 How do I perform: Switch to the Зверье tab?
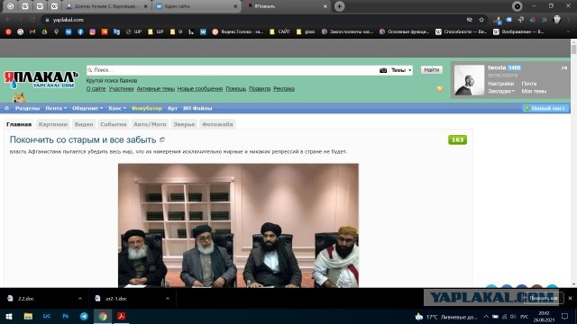point(184,124)
